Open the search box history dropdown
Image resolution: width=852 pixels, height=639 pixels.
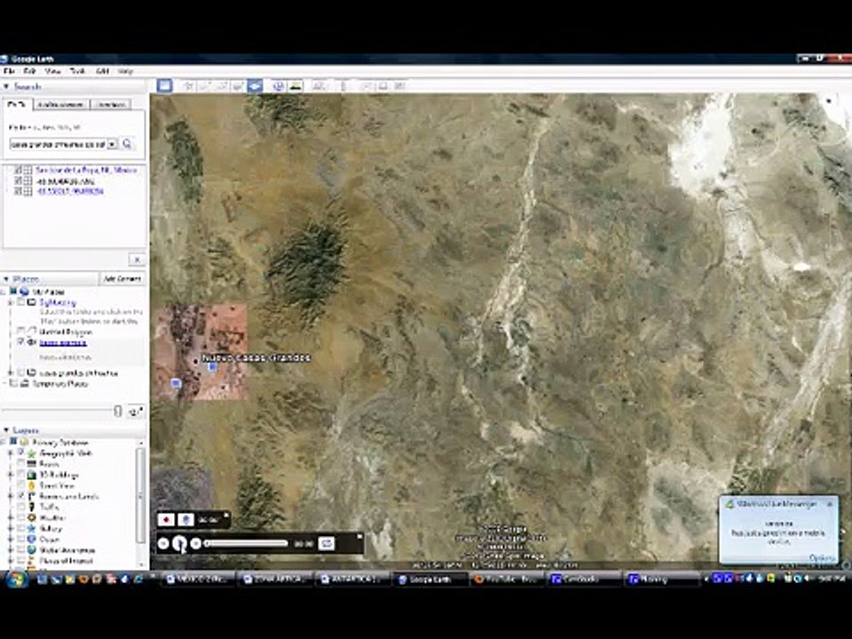[x=112, y=144]
